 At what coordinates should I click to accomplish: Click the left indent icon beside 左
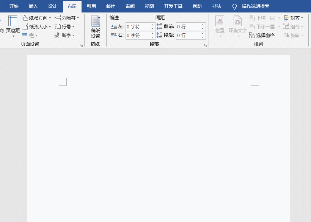[x=114, y=26]
